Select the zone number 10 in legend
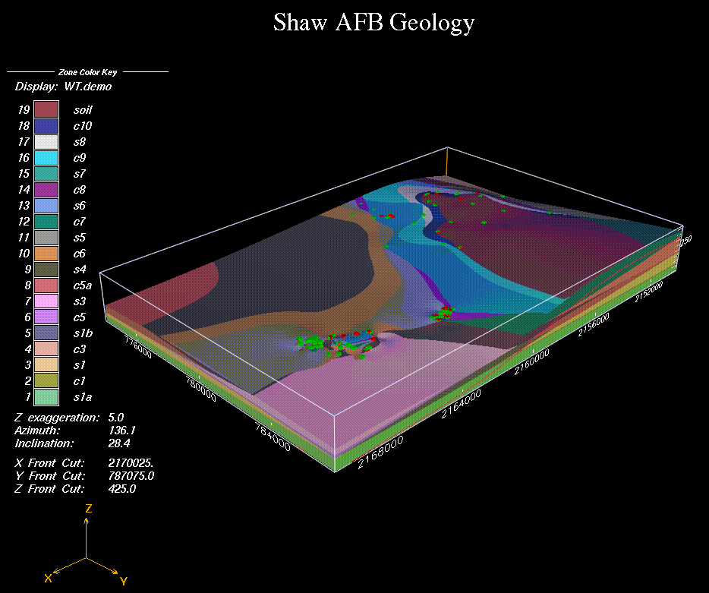 click(x=24, y=254)
